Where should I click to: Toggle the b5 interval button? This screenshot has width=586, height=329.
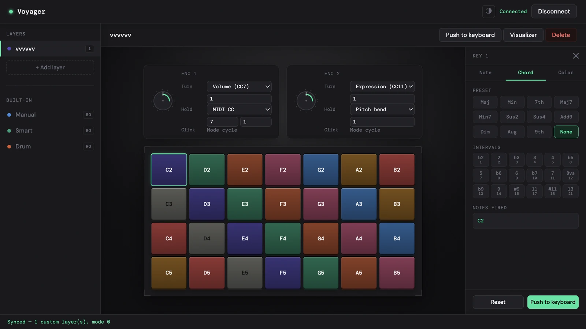pos(571,160)
